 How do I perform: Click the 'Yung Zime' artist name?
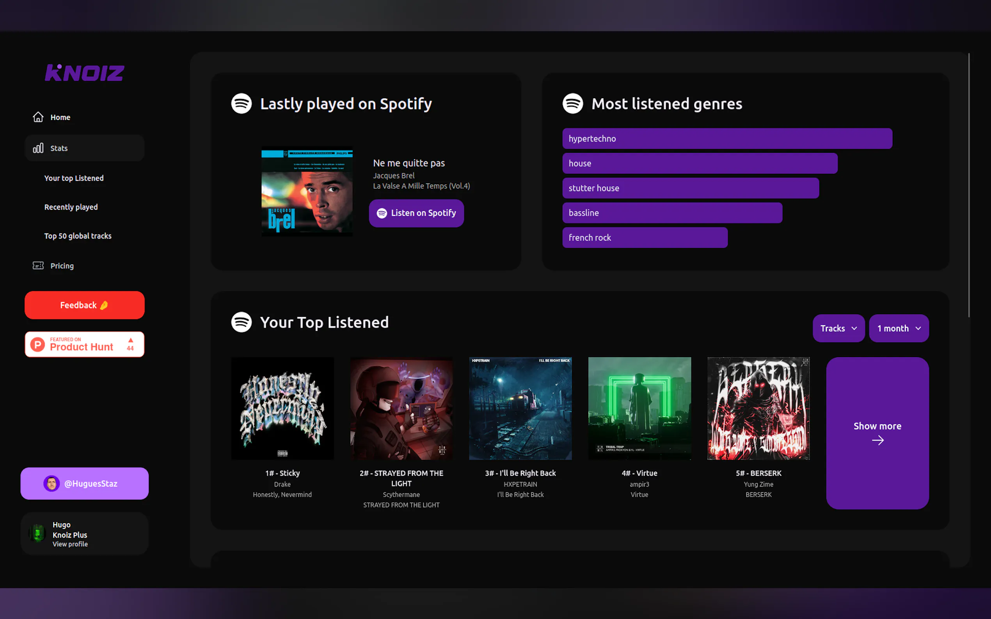click(759, 484)
